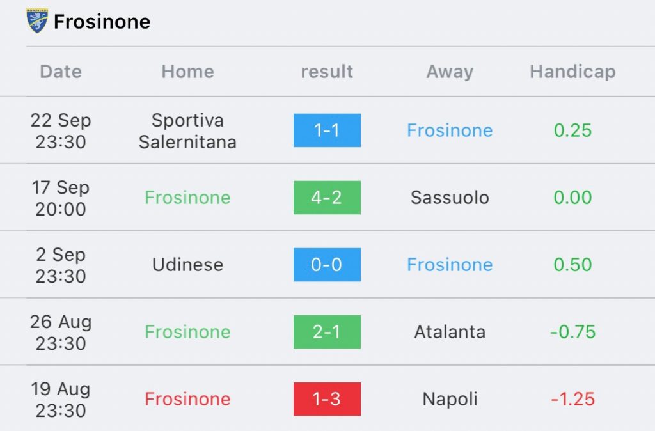Click Sportiva Salernitana team name
The width and height of the screenshot is (655, 431).
coord(187,130)
